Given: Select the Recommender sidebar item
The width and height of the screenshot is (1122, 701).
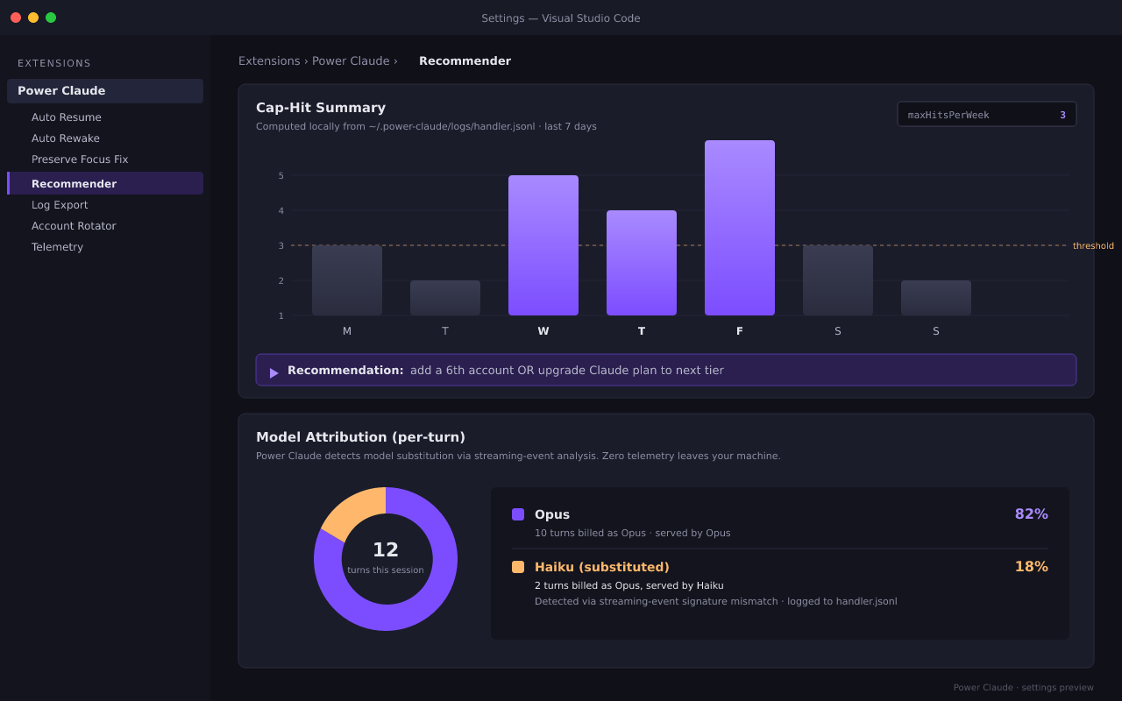Looking at the screenshot, I should (105, 183).
